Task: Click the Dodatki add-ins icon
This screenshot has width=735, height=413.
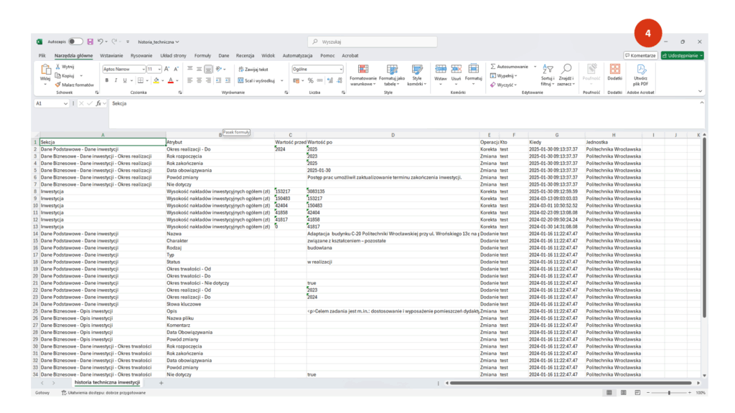Action: coord(614,70)
